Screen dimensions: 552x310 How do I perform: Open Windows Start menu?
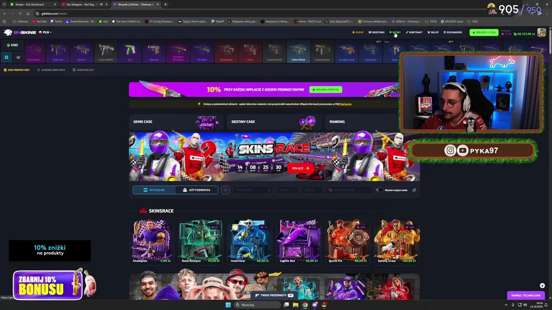(228, 305)
